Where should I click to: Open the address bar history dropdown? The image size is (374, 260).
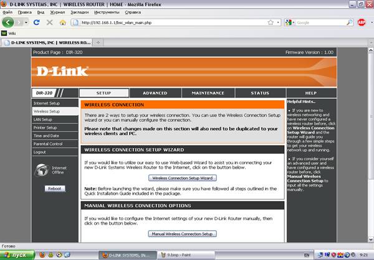[x=278, y=22]
